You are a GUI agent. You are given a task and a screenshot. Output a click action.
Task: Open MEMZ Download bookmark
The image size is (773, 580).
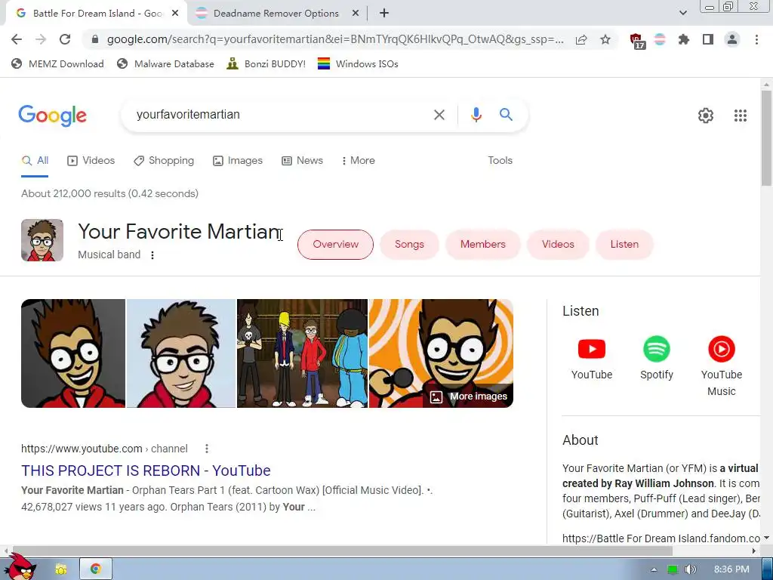click(57, 64)
